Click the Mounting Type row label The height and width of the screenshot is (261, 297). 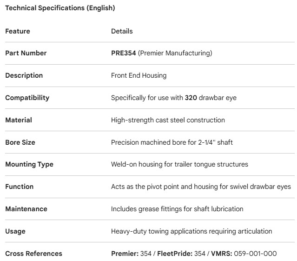pyautogui.click(x=29, y=164)
